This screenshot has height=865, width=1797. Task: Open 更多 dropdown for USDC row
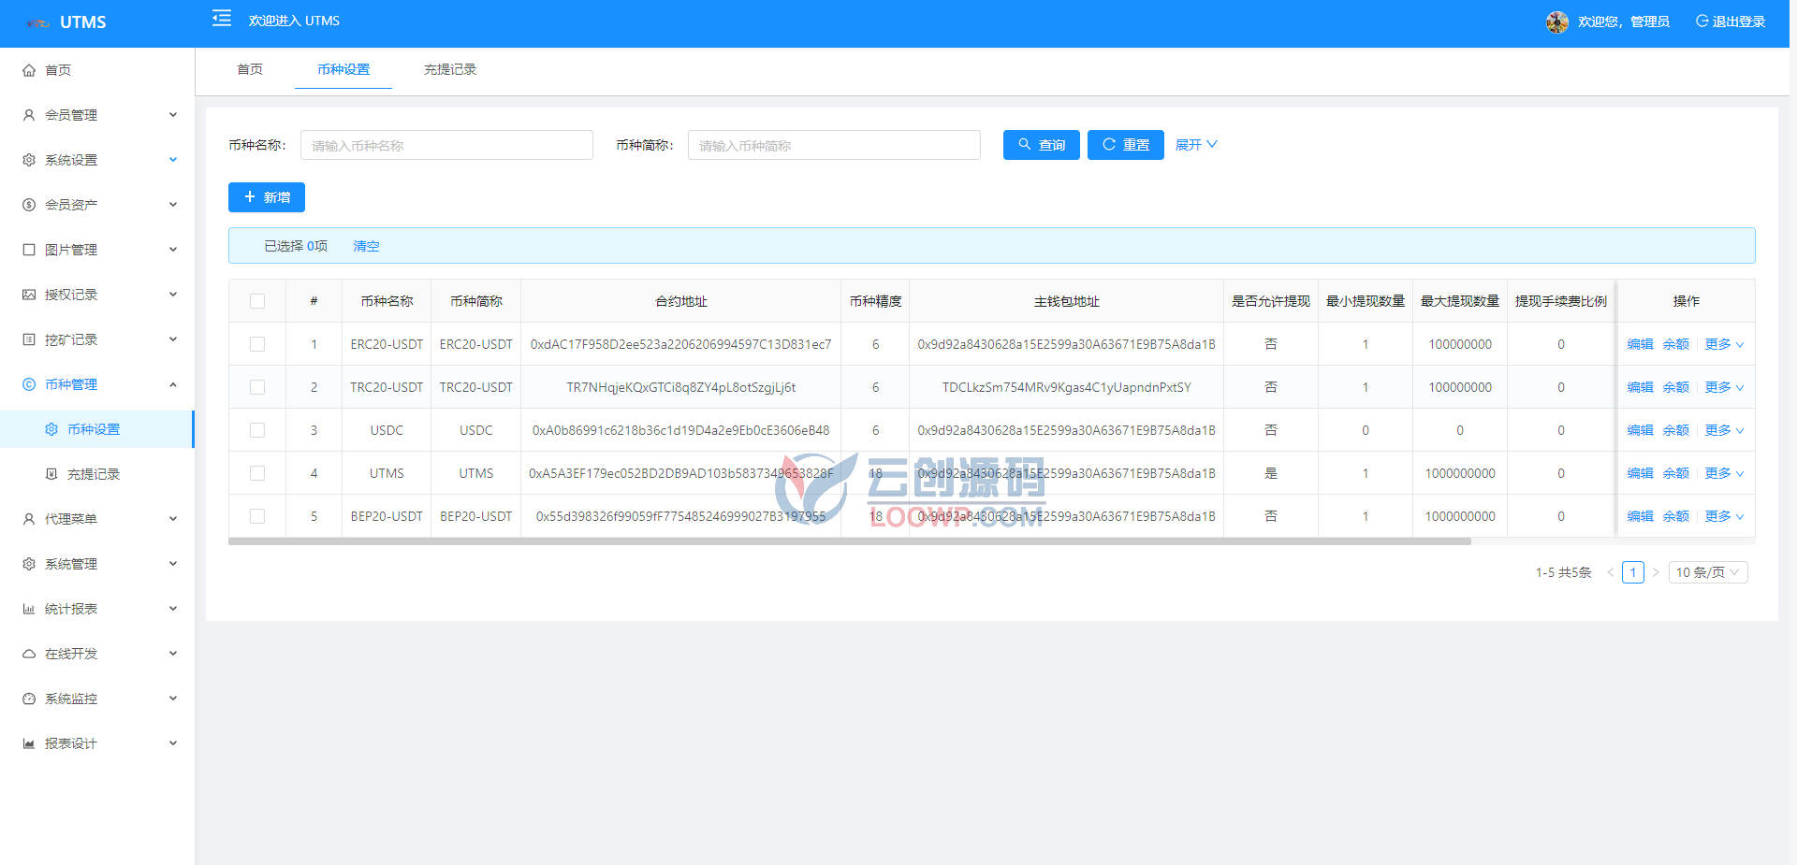click(1724, 430)
